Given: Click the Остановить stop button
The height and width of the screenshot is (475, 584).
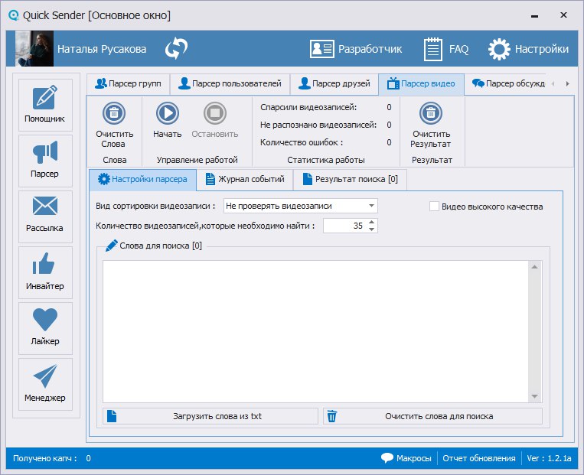Looking at the screenshot, I should 215,112.
